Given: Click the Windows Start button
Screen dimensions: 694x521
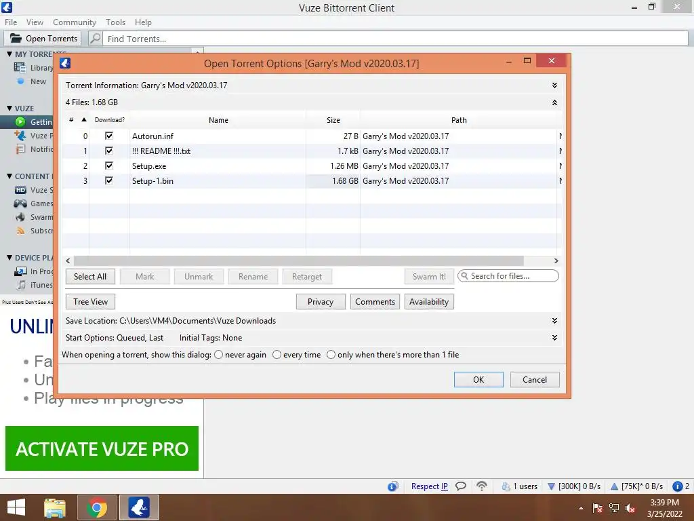Looking at the screenshot, I should [x=16, y=507].
